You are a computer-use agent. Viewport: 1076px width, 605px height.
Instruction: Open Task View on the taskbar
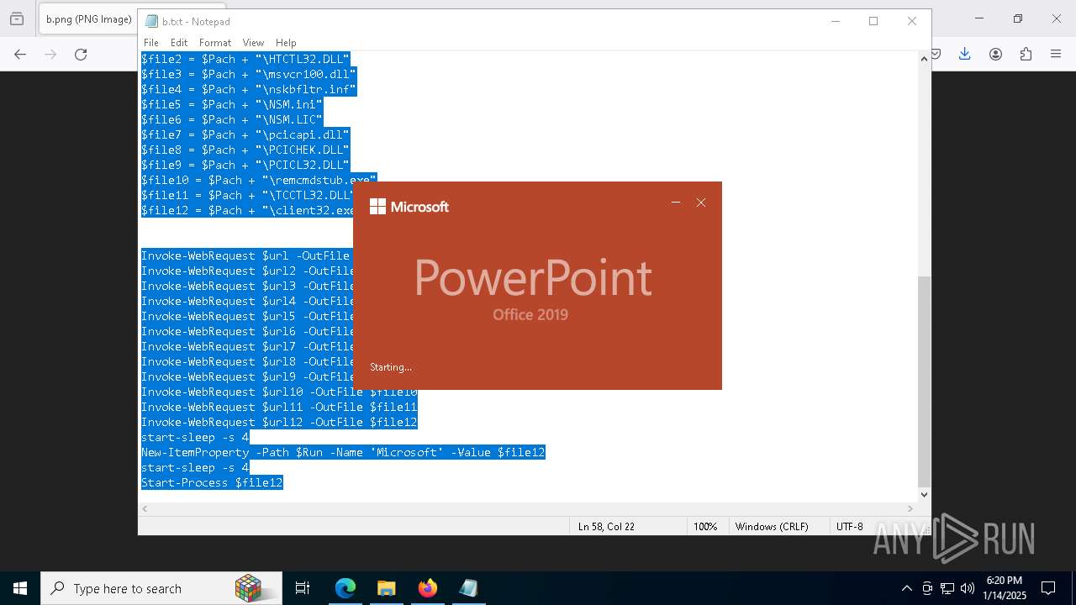(x=303, y=588)
